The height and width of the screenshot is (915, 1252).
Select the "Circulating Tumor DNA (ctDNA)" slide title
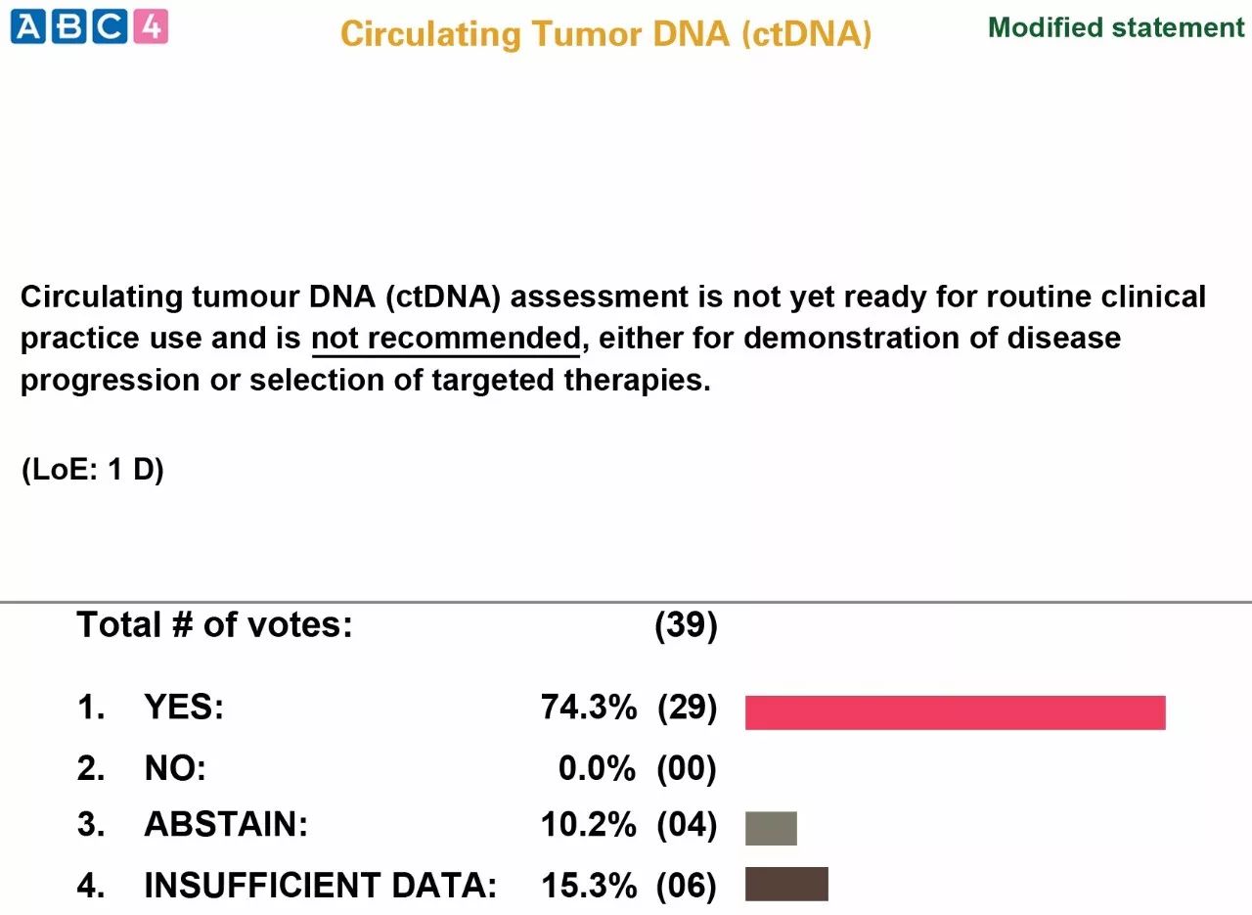[605, 34]
